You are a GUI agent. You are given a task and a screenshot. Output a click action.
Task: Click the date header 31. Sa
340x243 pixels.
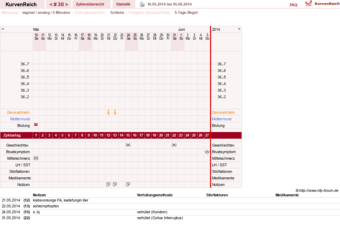pyautogui.click(x=175, y=37)
